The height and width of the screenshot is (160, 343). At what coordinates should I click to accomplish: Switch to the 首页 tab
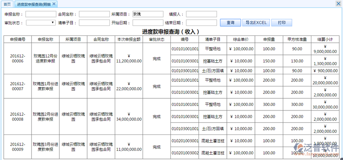[x=7, y=4]
